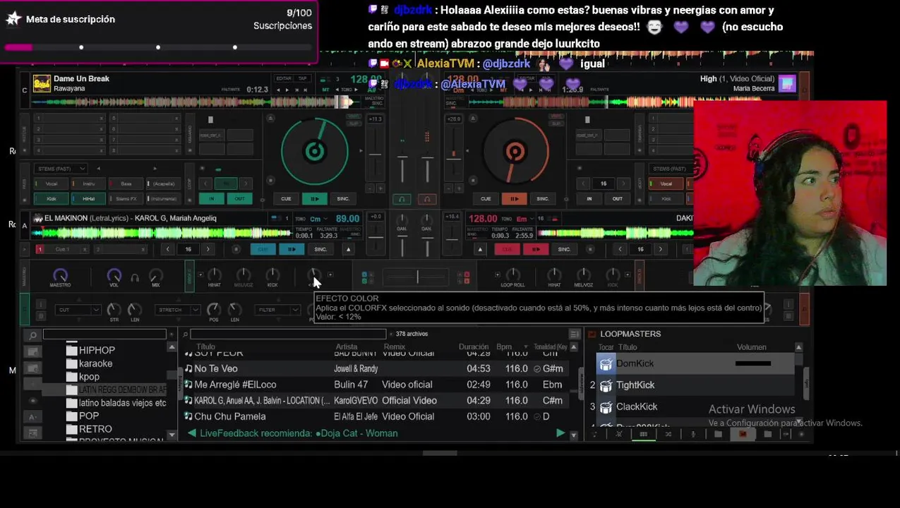Screen dimensions: 900x508
Task: Open the STEMS (FAST) pad page dropdown
Action: [61, 169]
